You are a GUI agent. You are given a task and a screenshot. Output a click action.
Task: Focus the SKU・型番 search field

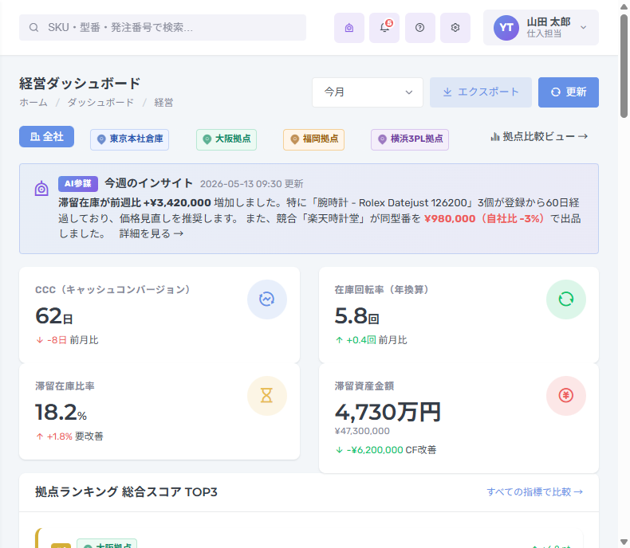tap(163, 28)
